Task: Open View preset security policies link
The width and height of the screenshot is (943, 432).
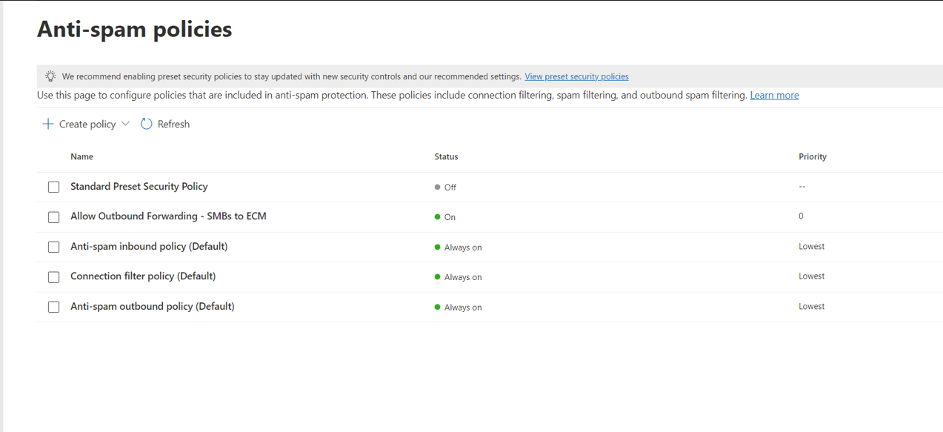Action: point(576,76)
